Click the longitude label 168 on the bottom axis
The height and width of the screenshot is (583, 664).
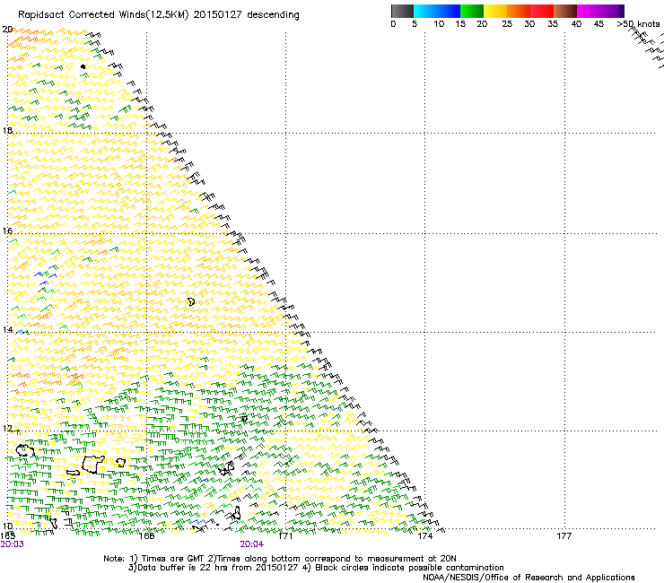point(146,536)
